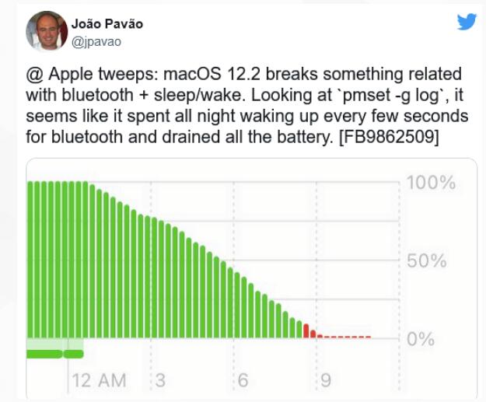Image resolution: width=486 pixels, height=402 pixels.
Task: Select the 6 o'clock time marker
Action: (x=243, y=380)
